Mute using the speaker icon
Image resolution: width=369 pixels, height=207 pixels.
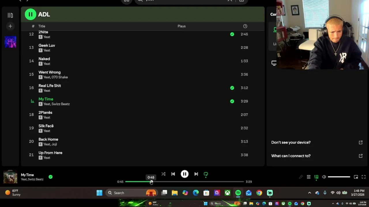pyautogui.click(x=324, y=177)
